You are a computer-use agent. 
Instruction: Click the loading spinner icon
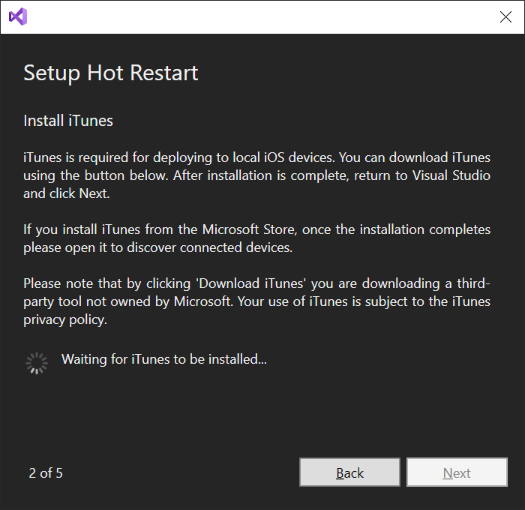[x=37, y=363]
